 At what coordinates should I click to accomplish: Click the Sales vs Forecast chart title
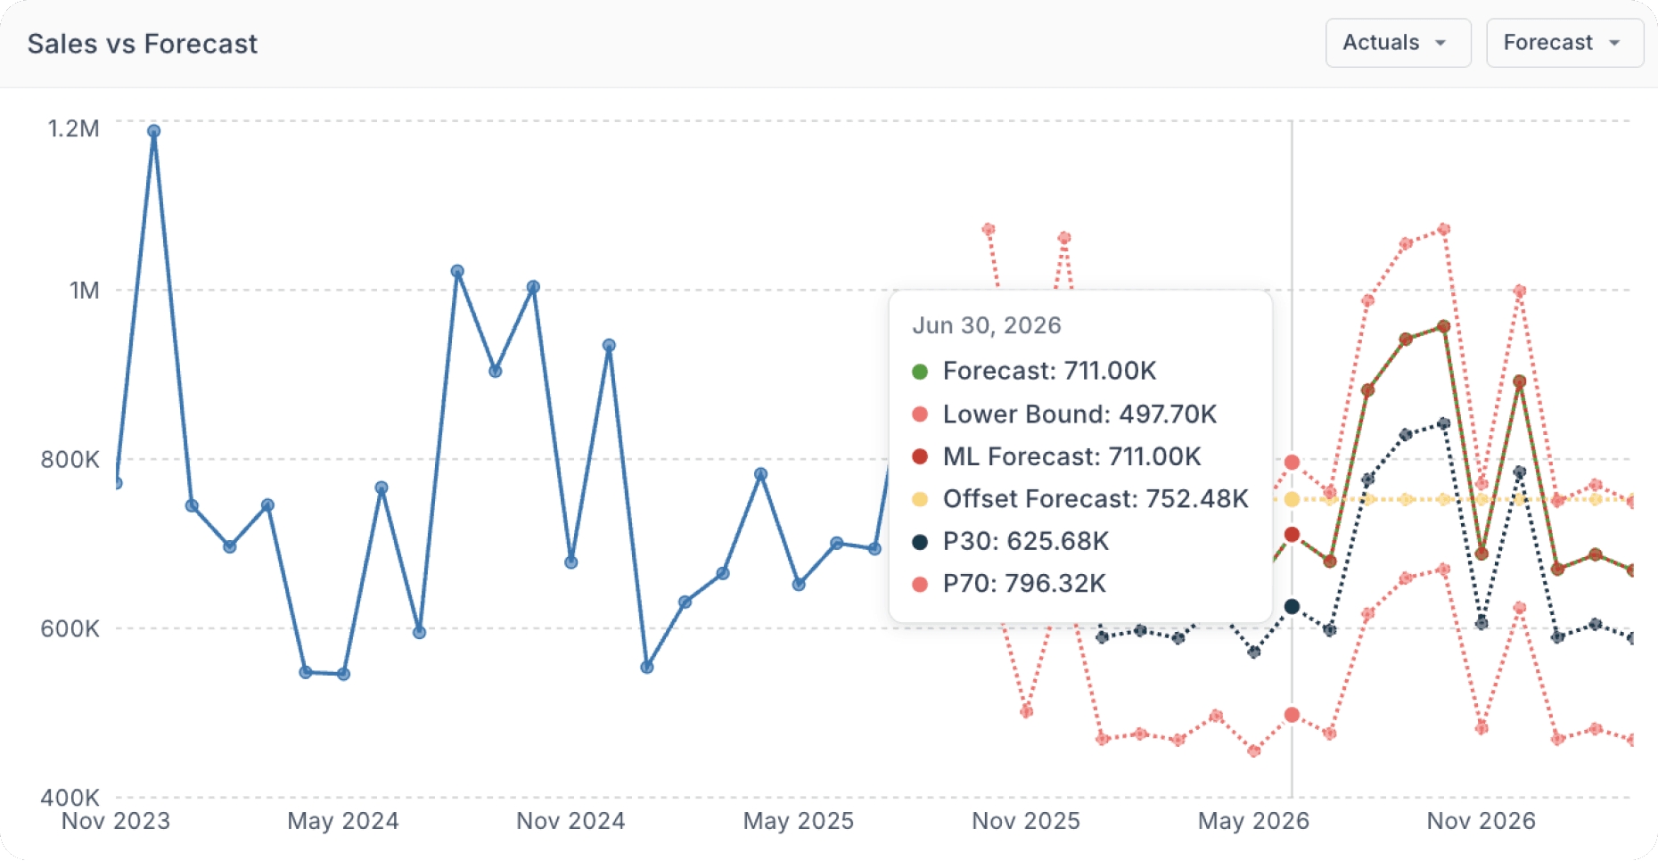point(143,43)
